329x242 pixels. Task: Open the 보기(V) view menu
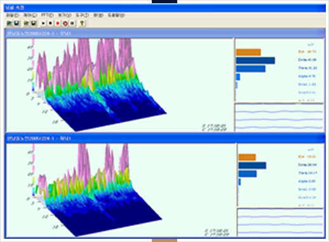[65, 15]
